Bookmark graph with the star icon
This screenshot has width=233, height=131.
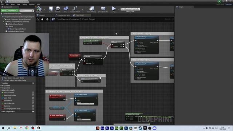click(38, 19)
